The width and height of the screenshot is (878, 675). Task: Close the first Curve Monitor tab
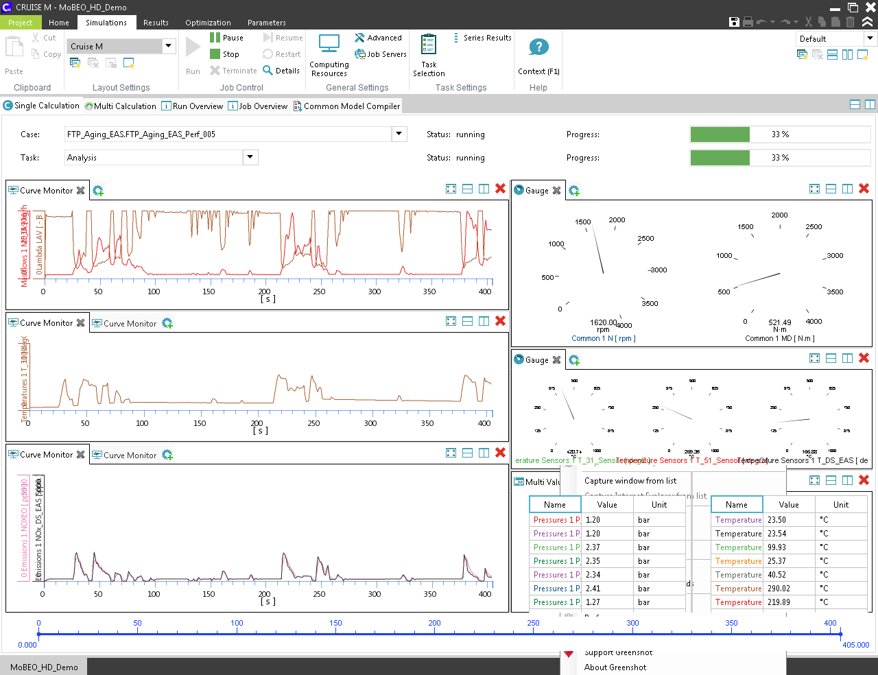point(80,191)
